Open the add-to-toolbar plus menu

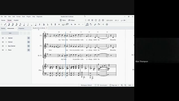pyautogui.click(x=103, y=24)
